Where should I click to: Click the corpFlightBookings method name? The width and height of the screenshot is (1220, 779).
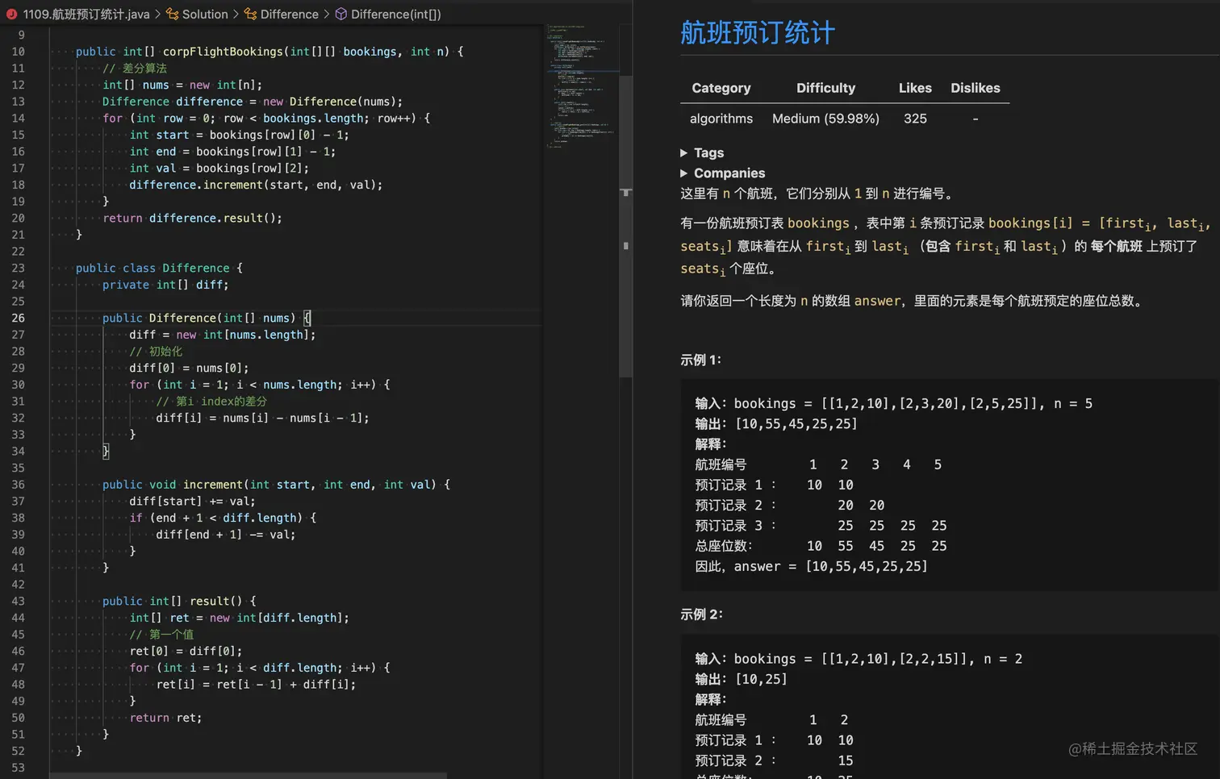tap(223, 52)
